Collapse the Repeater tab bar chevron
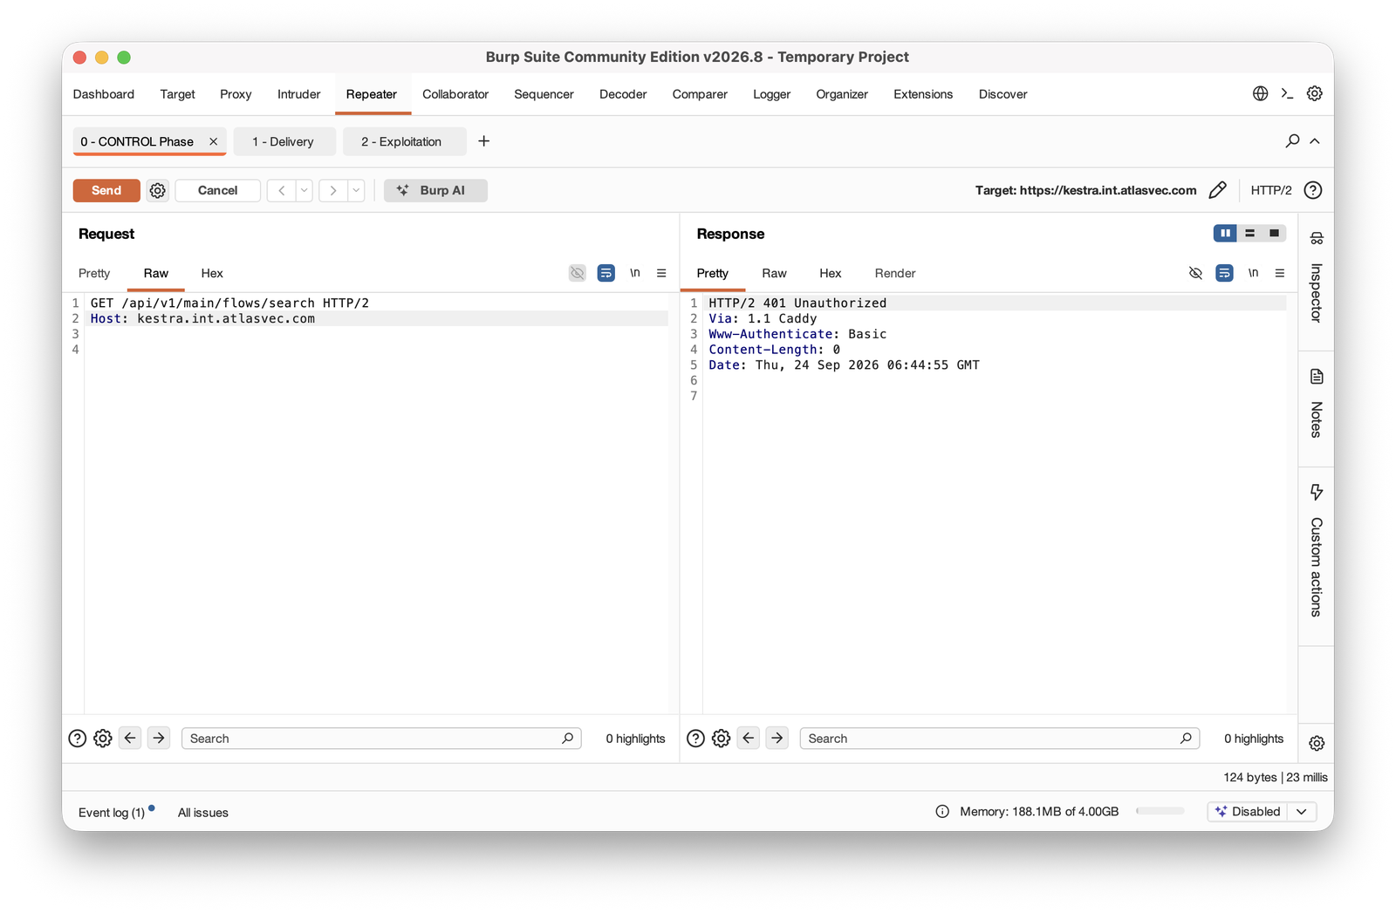 coord(1315,141)
